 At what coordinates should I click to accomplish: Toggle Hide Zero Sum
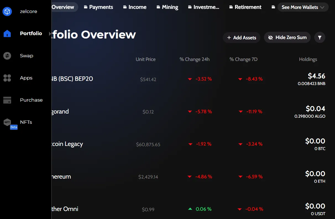point(287,37)
